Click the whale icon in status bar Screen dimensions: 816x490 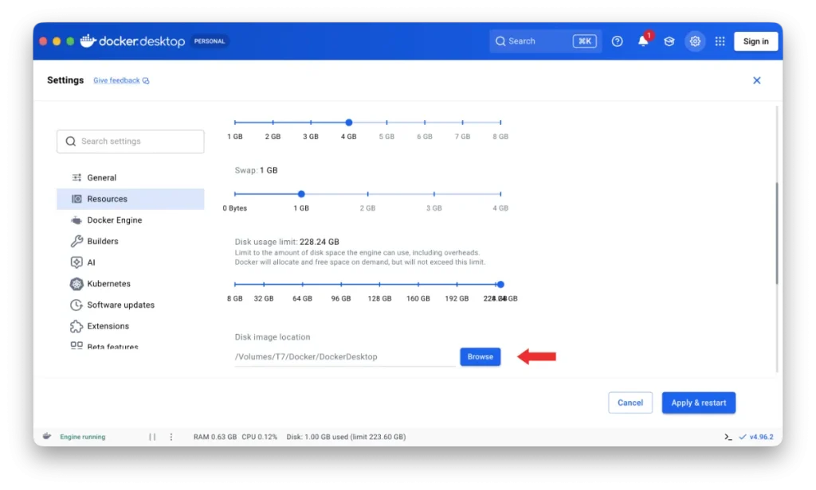click(47, 437)
